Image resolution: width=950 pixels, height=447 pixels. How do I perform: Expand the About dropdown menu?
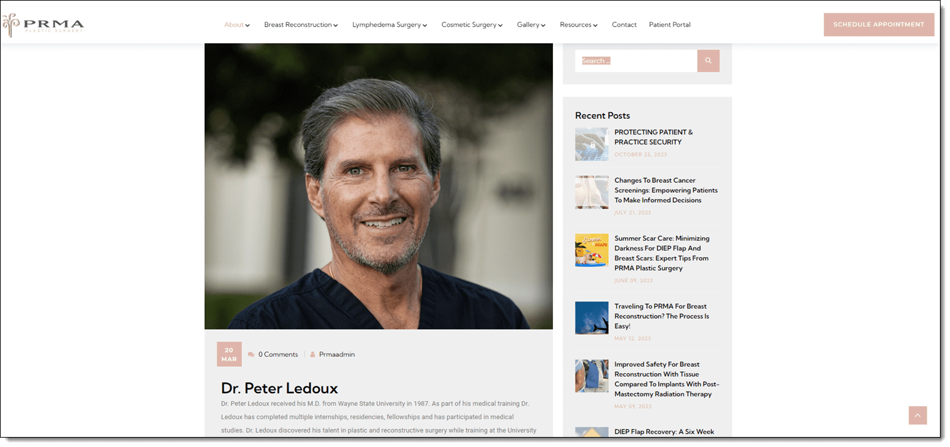click(236, 24)
